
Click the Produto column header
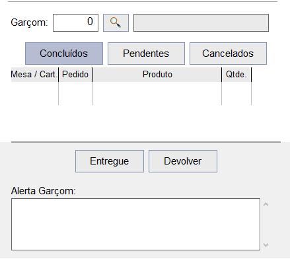coord(157,75)
